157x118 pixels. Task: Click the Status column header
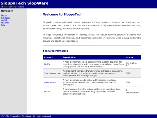click(x=133, y=57)
